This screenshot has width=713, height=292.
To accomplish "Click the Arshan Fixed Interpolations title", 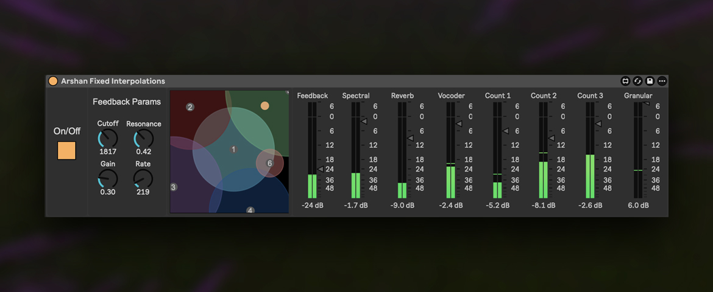I will click(113, 82).
